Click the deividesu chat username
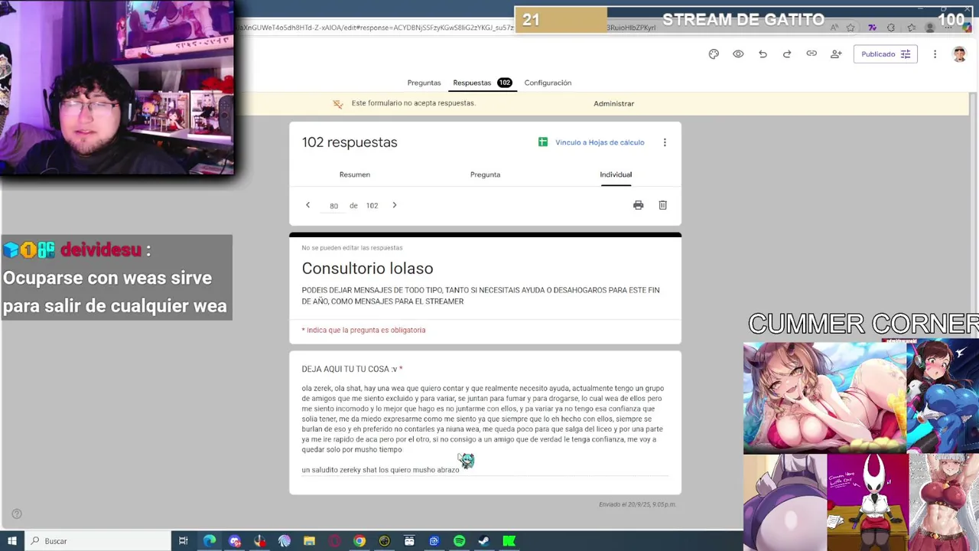979x551 pixels. click(101, 250)
